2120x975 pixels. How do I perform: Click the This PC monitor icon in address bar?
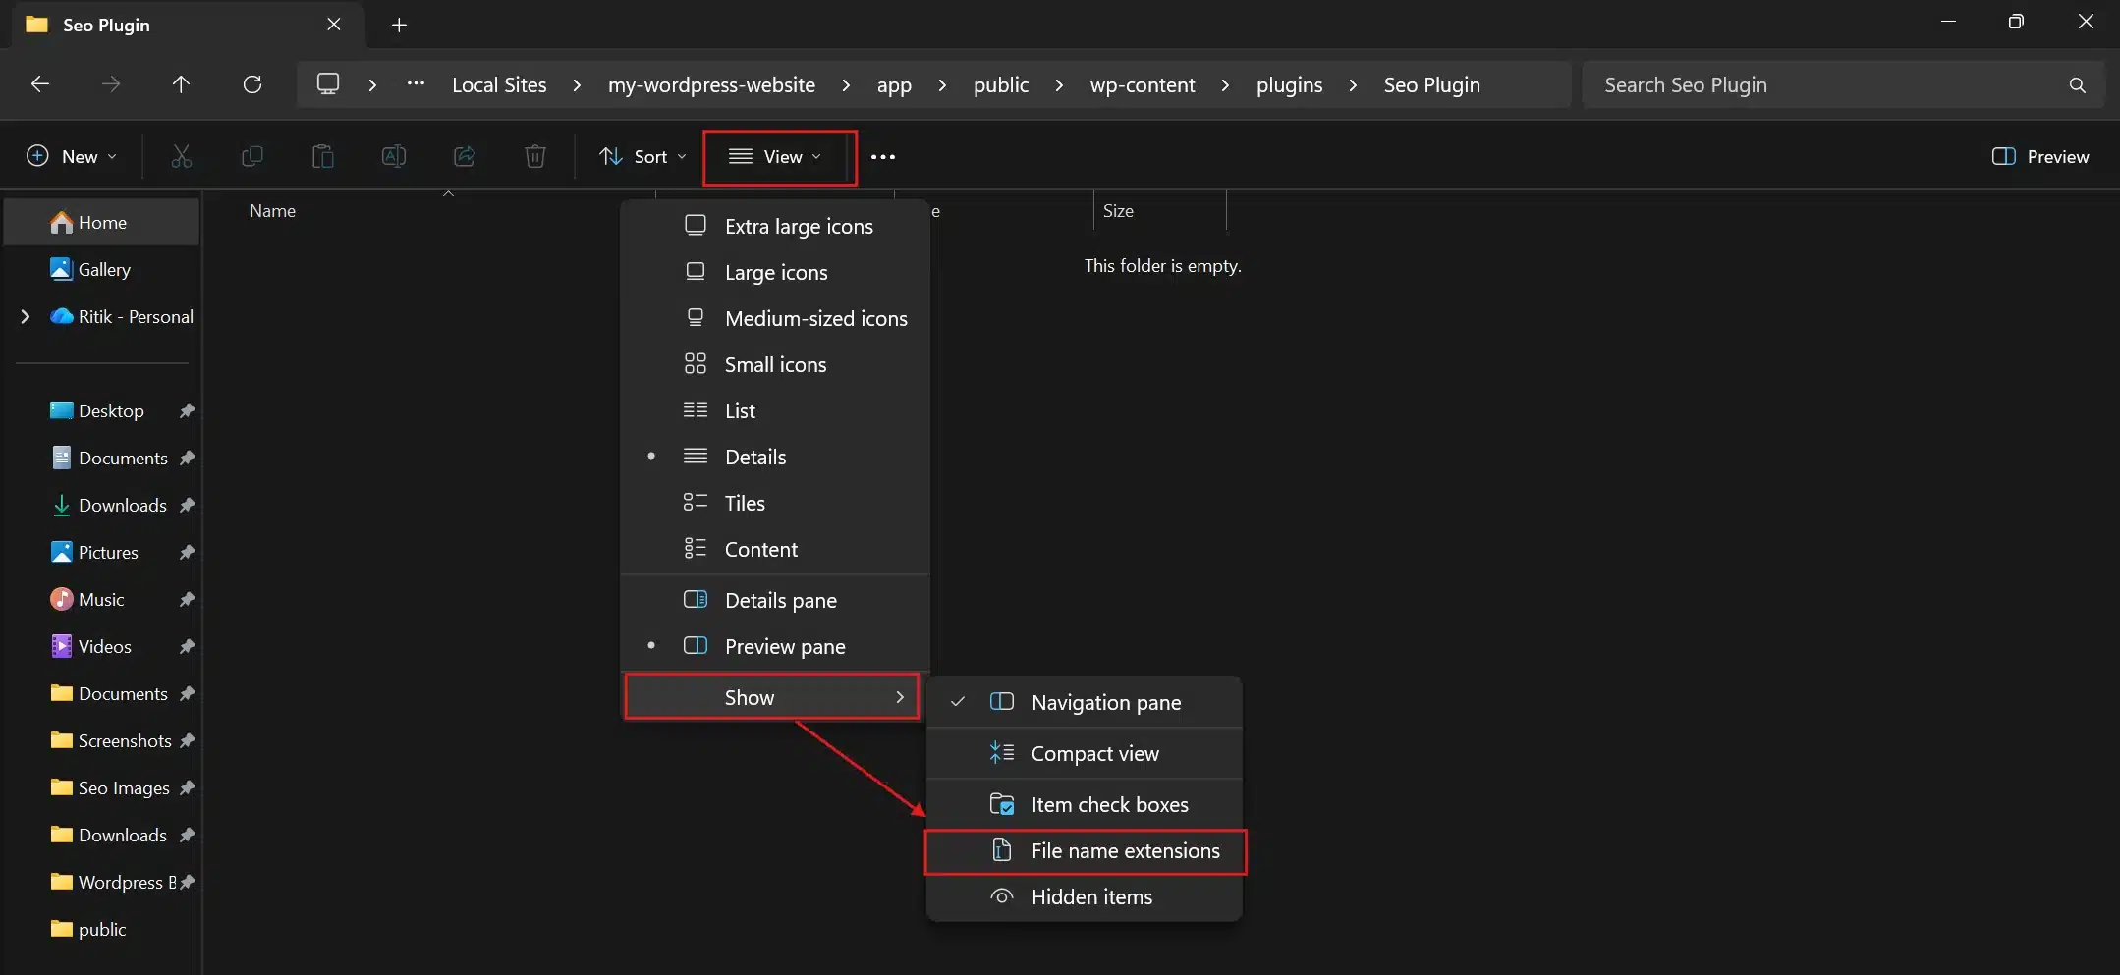328,84
